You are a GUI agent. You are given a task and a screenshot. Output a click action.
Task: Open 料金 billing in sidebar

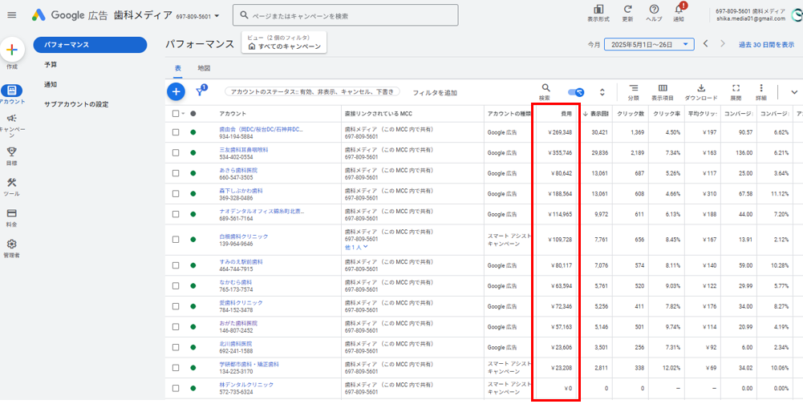[12, 213]
